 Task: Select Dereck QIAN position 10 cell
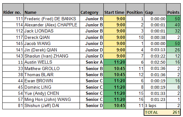(x=135, y=37)
